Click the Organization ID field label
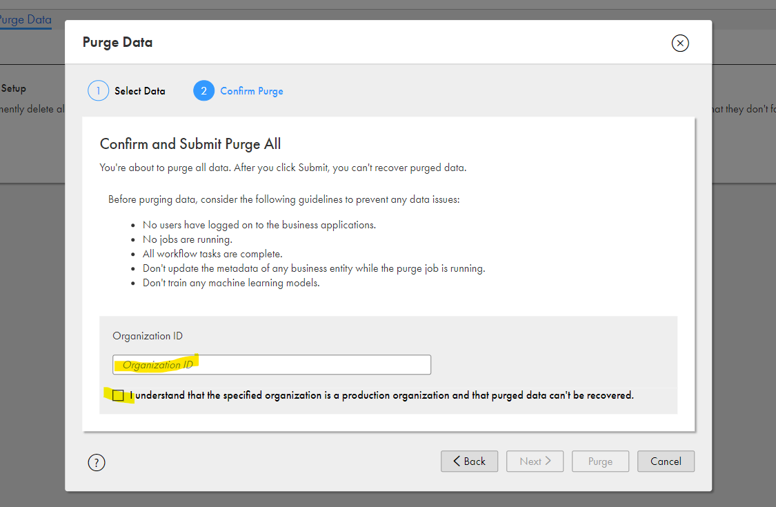This screenshot has height=507, width=776. click(148, 336)
